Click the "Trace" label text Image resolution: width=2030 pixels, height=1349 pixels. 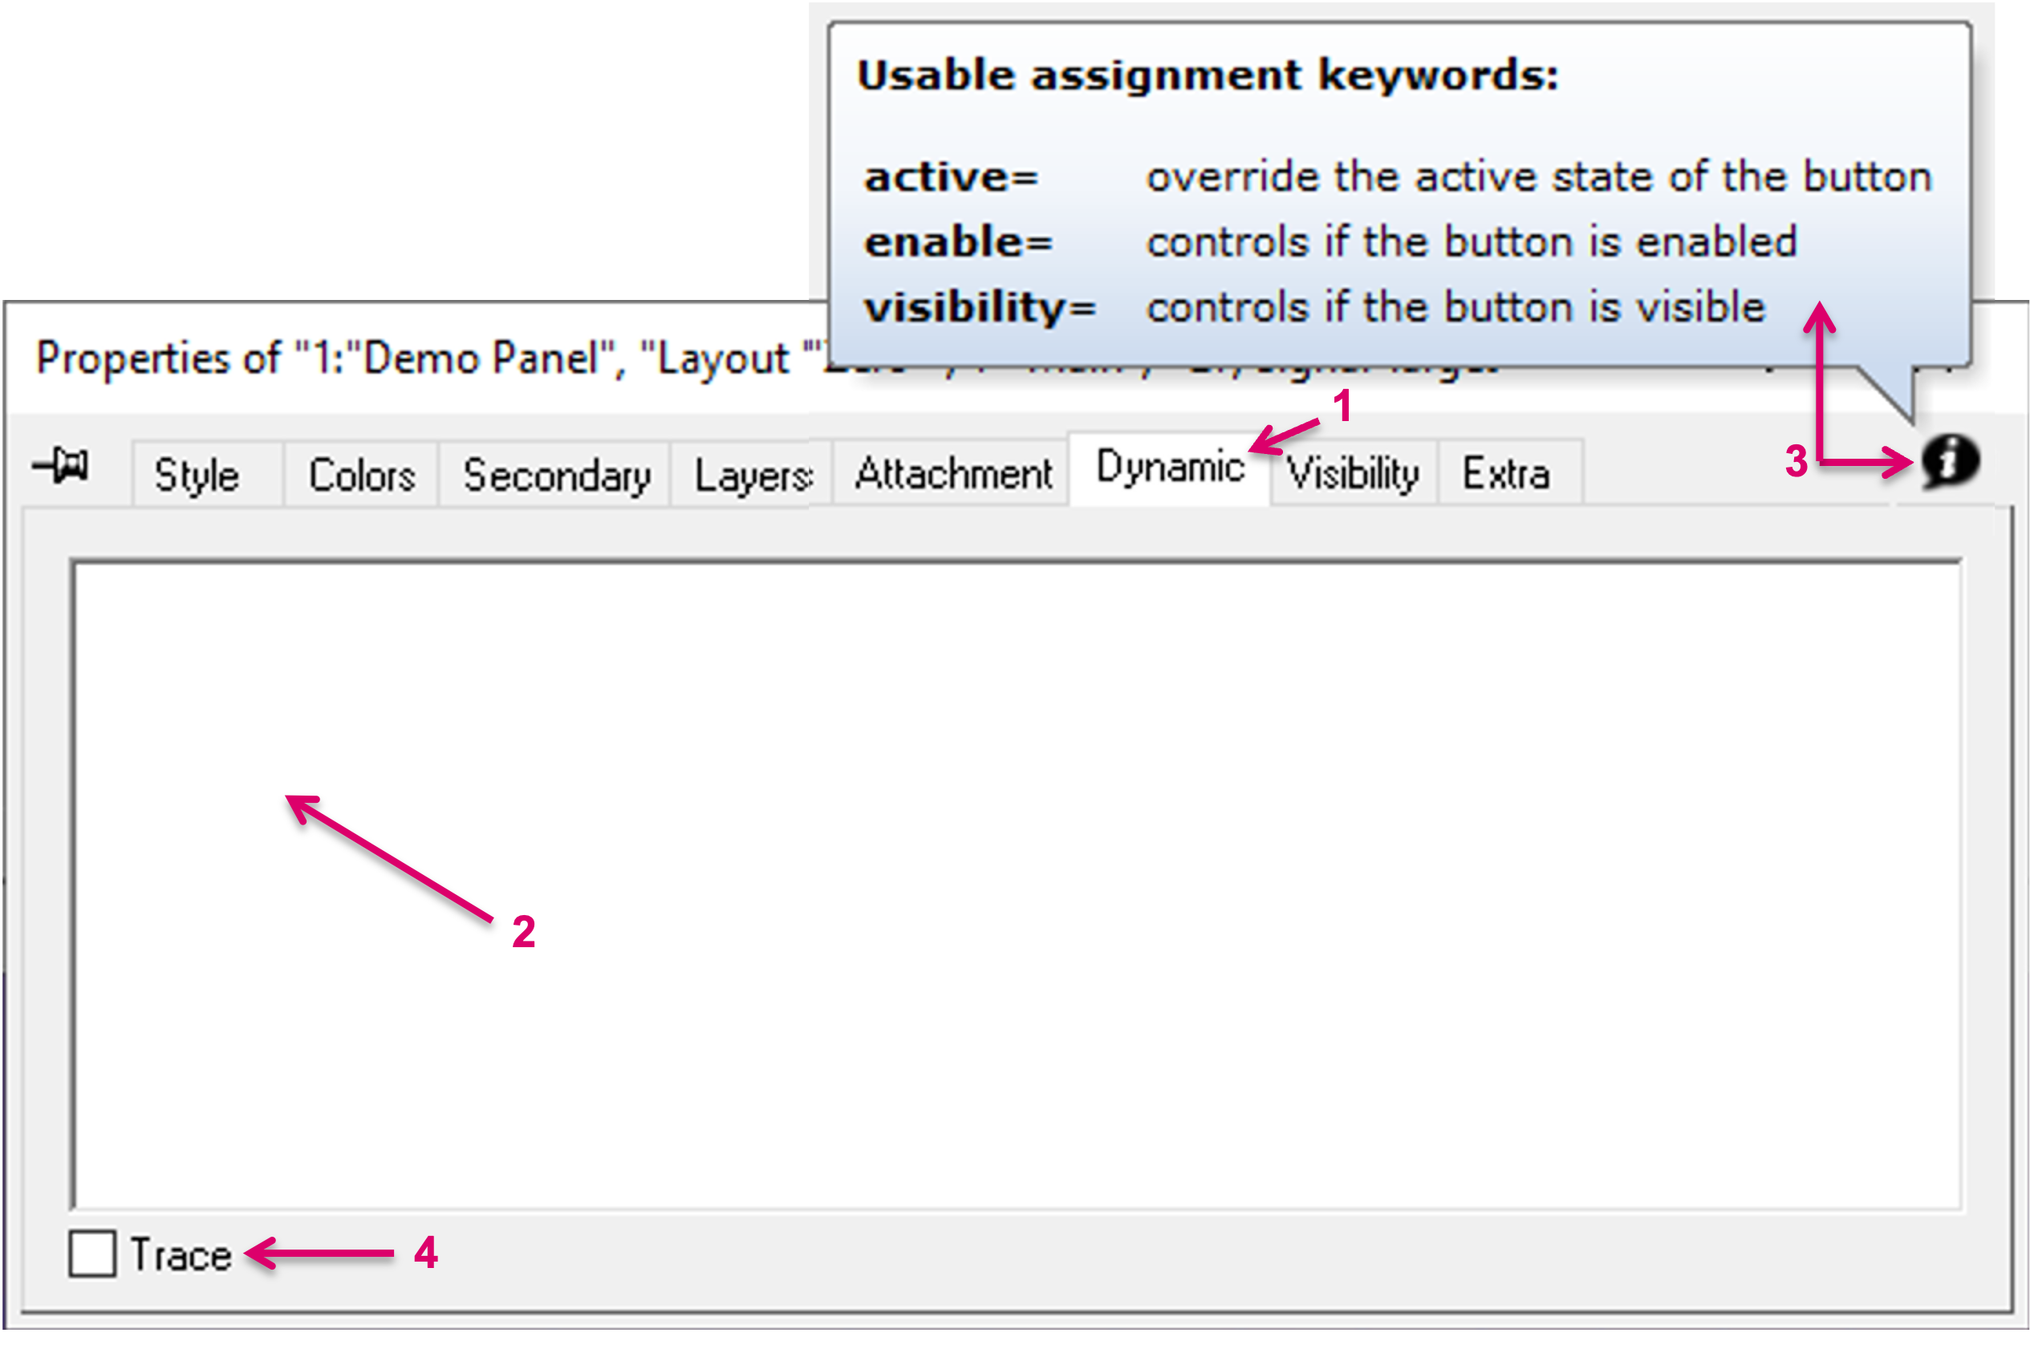tap(181, 1255)
